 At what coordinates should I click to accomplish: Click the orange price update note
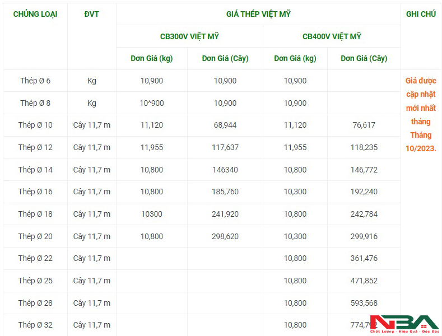(x=421, y=114)
